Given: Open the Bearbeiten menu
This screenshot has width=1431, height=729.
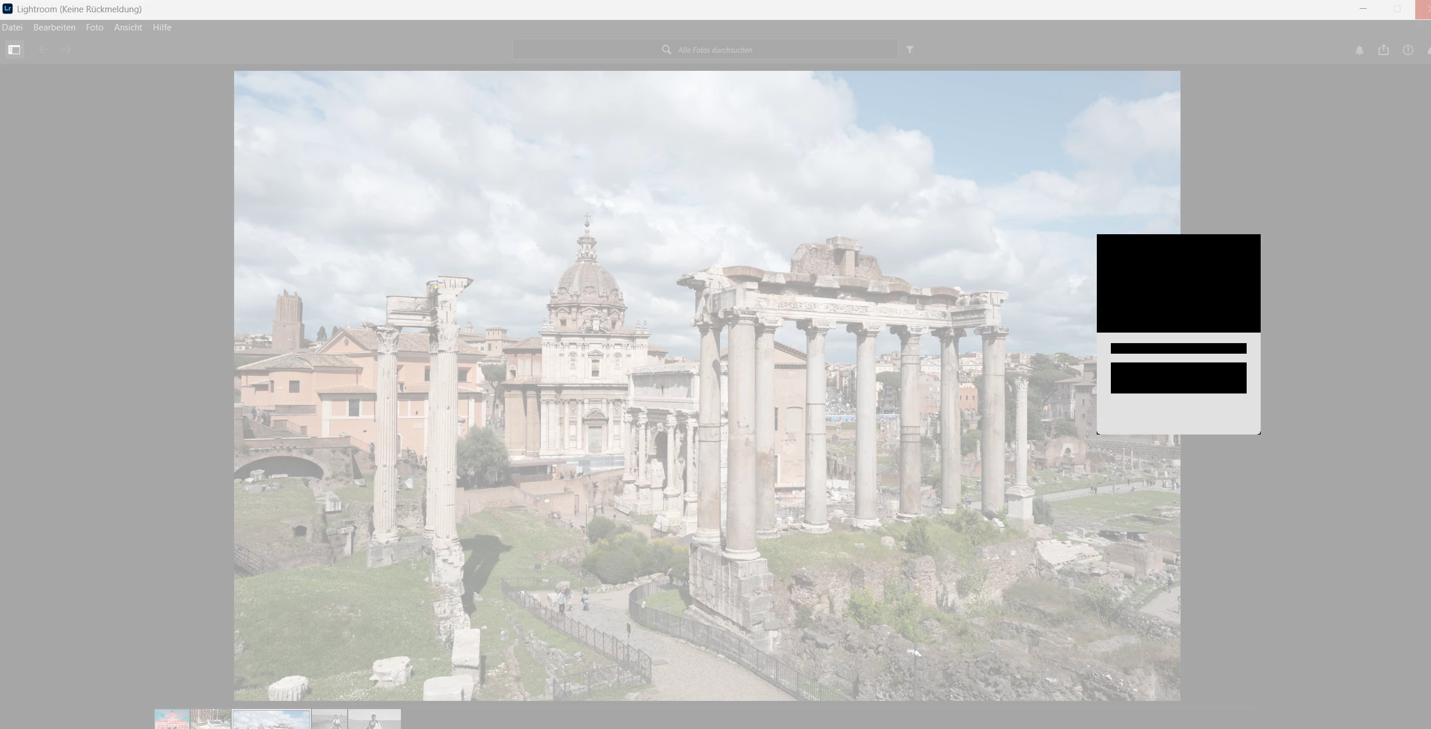Looking at the screenshot, I should 54,28.
